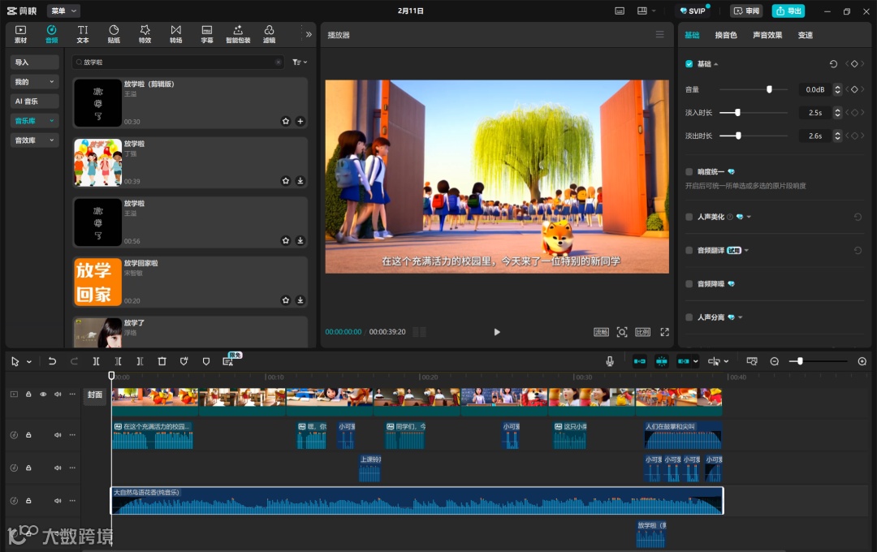
Task: Click the undo arrow in timeline toolbar
Action: [x=52, y=361]
